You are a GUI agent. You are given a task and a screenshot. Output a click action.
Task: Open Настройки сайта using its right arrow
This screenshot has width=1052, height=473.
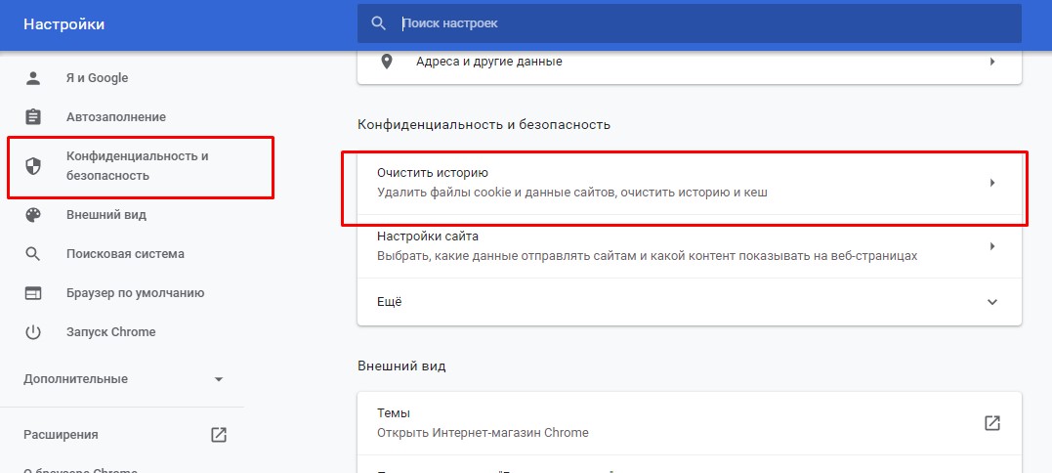coord(991,246)
